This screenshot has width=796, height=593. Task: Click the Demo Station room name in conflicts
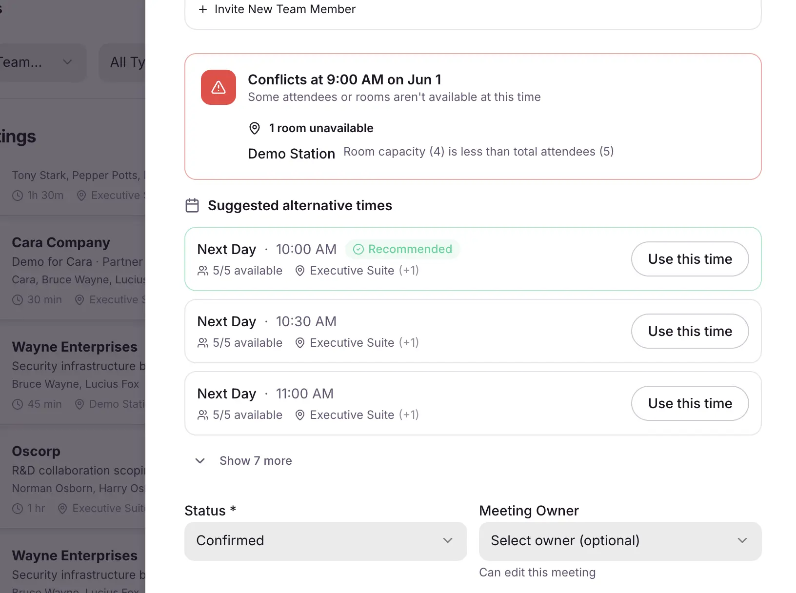291,154
